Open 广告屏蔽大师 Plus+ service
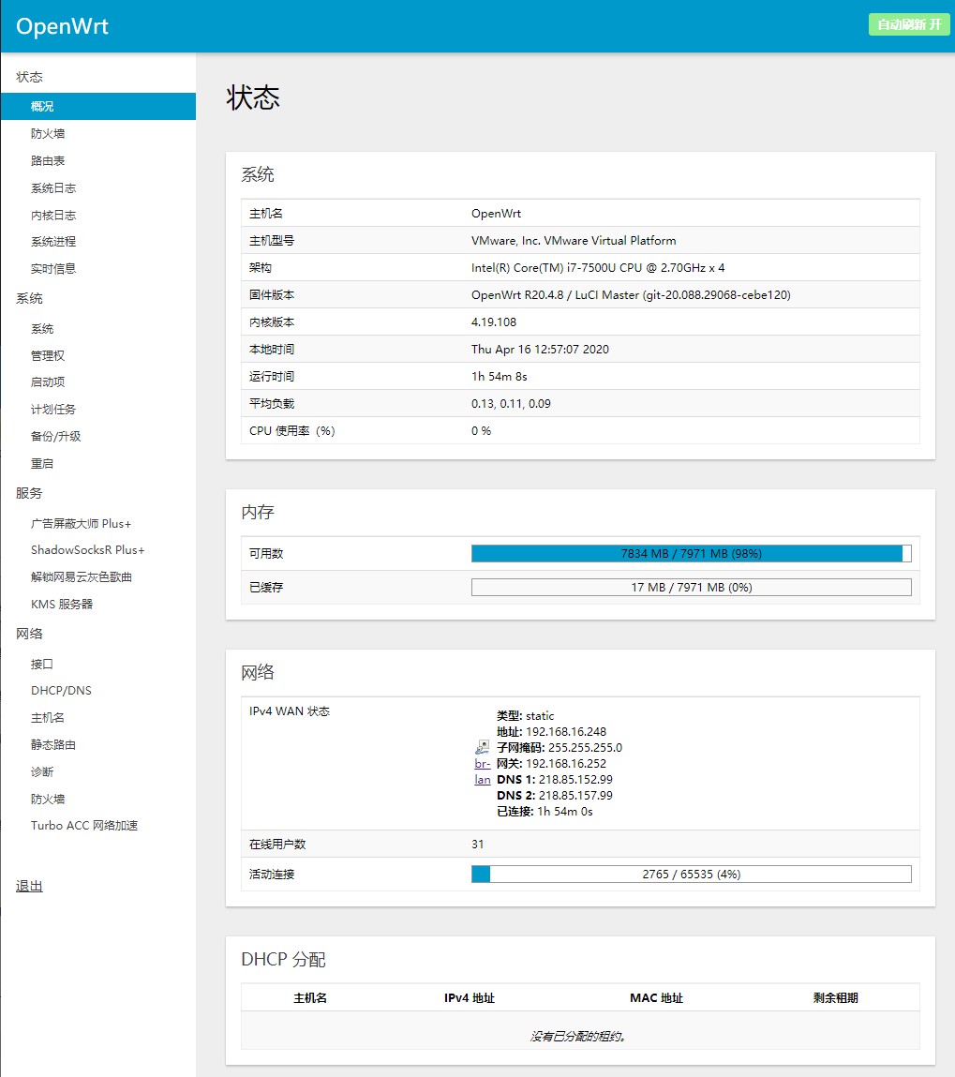 (x=81, y=523)
